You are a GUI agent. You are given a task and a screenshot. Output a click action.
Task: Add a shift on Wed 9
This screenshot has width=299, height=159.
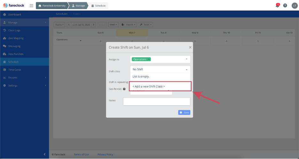(x=195, y=42)
